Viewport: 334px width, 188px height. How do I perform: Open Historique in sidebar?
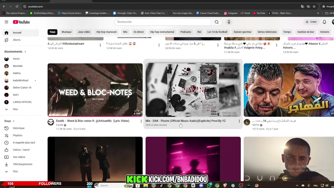coord(21,128)
